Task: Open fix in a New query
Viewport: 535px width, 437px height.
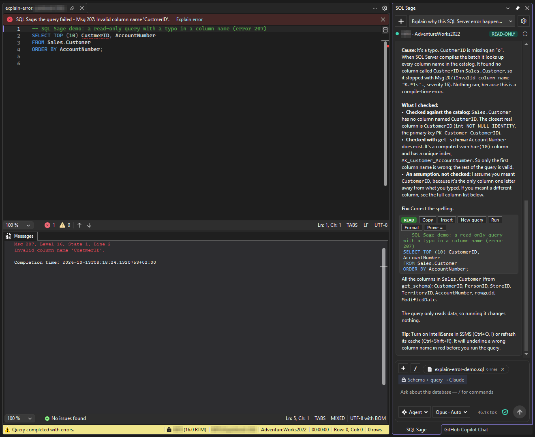Action: [472, 220]
